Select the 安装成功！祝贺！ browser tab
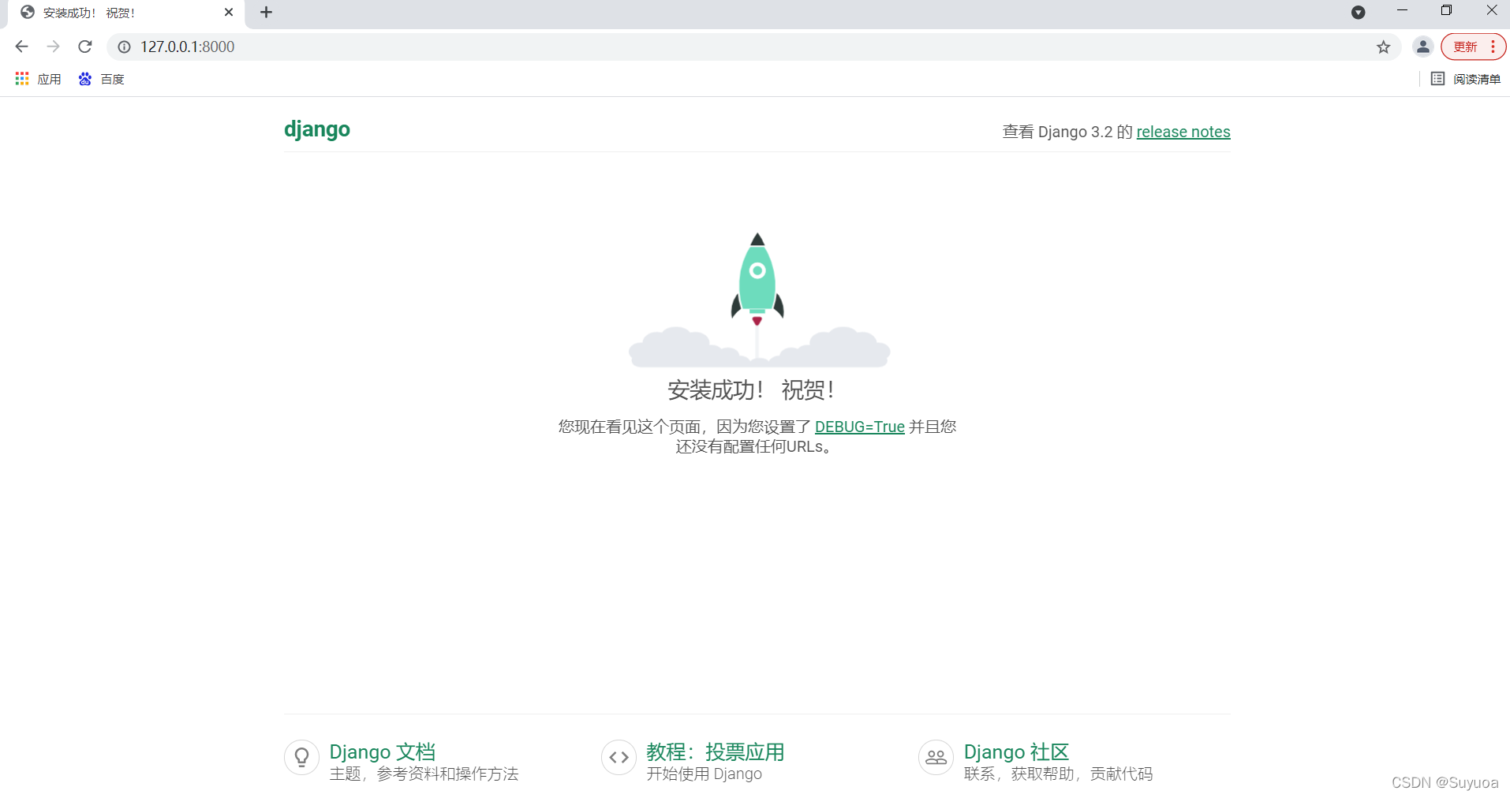The height and width of the screenshot is (798, 1510). point(118,13)
